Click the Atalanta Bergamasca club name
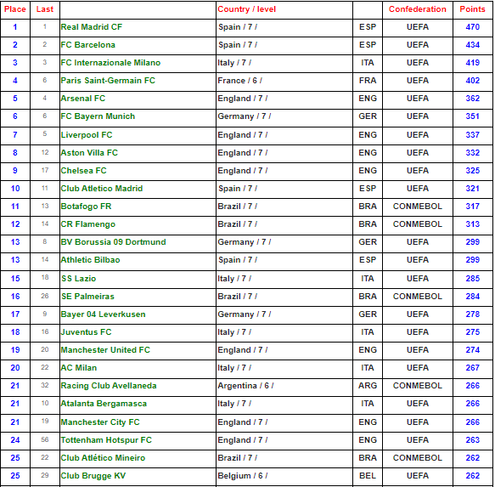Image resolution: width=495 pixels, height=487 pixels. (x=104, y=404)
